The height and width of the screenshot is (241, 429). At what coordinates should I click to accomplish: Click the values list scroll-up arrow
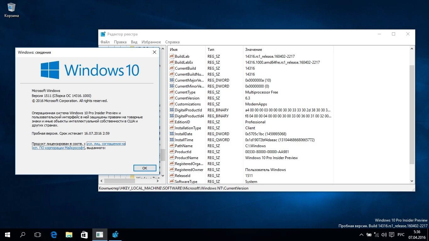(412, 49)
